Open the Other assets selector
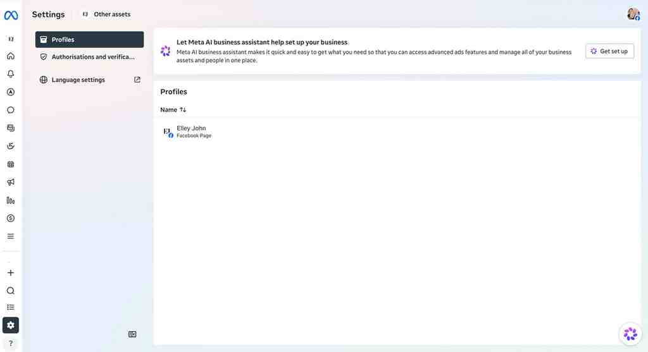Screen dimensions: 648x352 coord(106,15)
